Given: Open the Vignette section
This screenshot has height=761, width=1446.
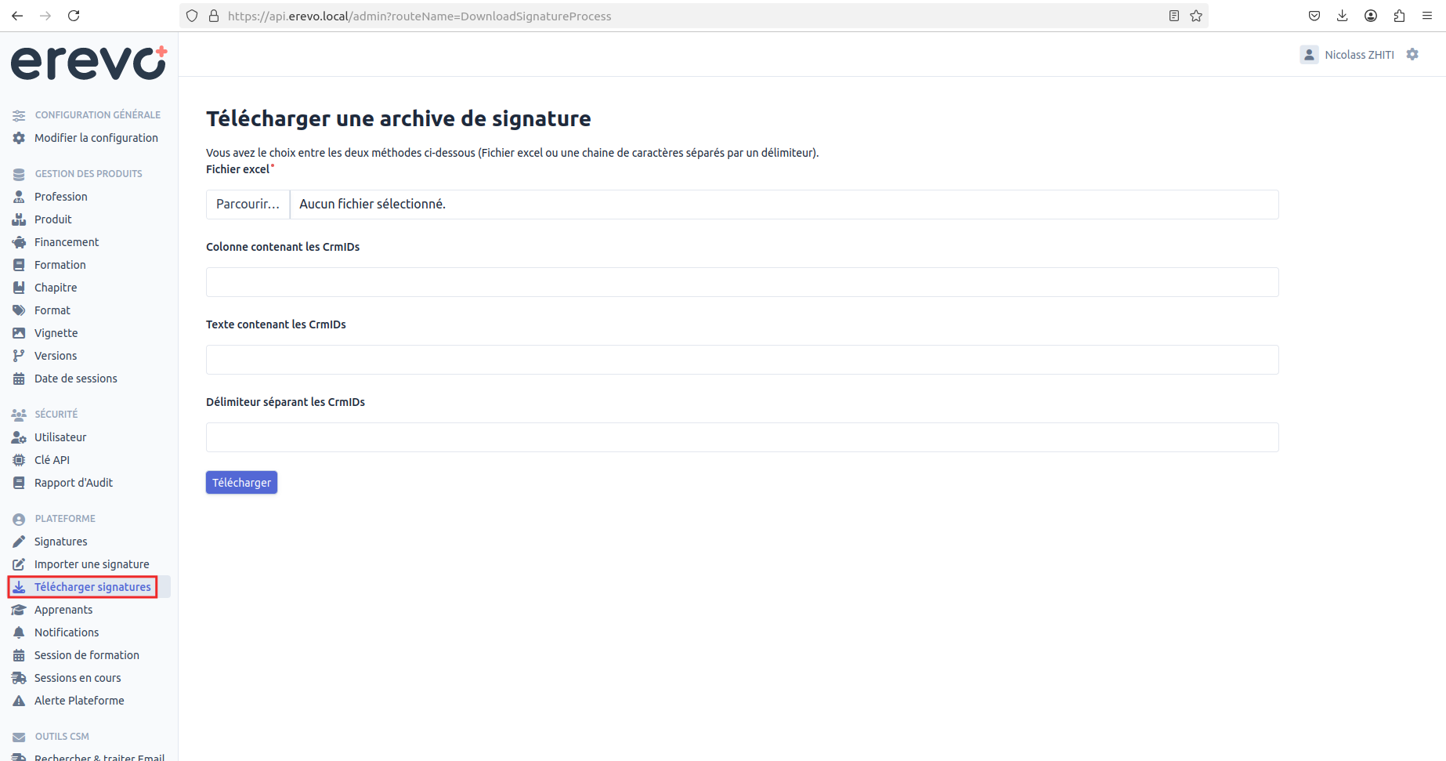Looking at the screenshot, I should coord(56,333).
